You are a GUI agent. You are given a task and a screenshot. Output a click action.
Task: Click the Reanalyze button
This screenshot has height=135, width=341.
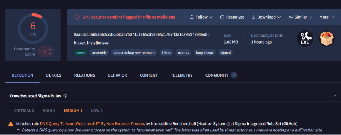[232, 17]
